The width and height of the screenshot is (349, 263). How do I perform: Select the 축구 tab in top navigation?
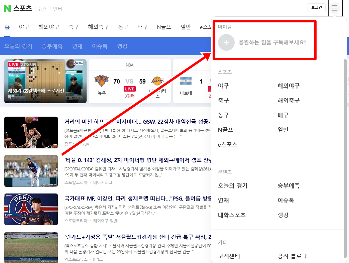[74, 27]
